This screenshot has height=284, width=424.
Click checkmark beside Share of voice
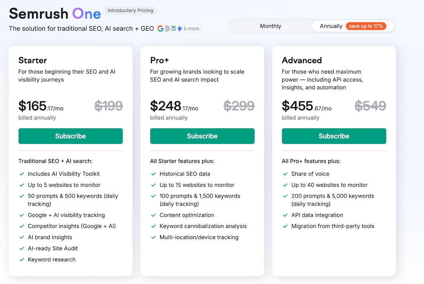point(285,174)
